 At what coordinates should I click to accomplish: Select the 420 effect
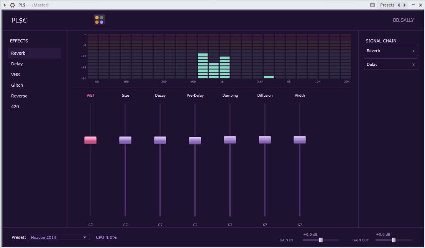pos(34,107)
